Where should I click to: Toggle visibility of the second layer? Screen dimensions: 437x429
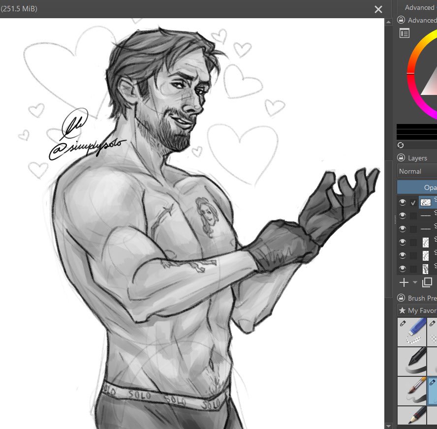(402, 215)
